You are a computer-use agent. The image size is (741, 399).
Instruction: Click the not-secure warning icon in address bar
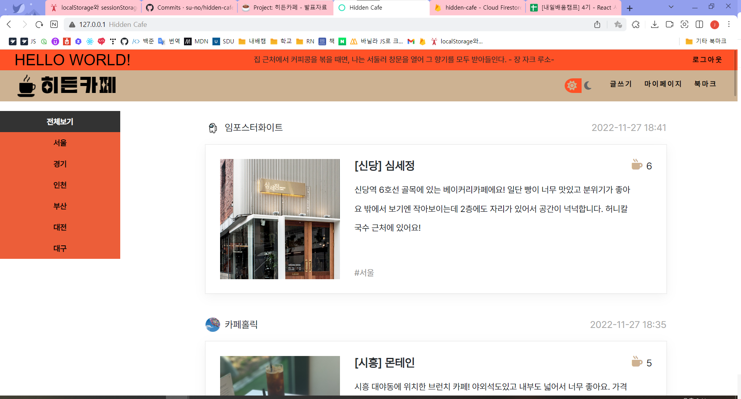point(72,25)
